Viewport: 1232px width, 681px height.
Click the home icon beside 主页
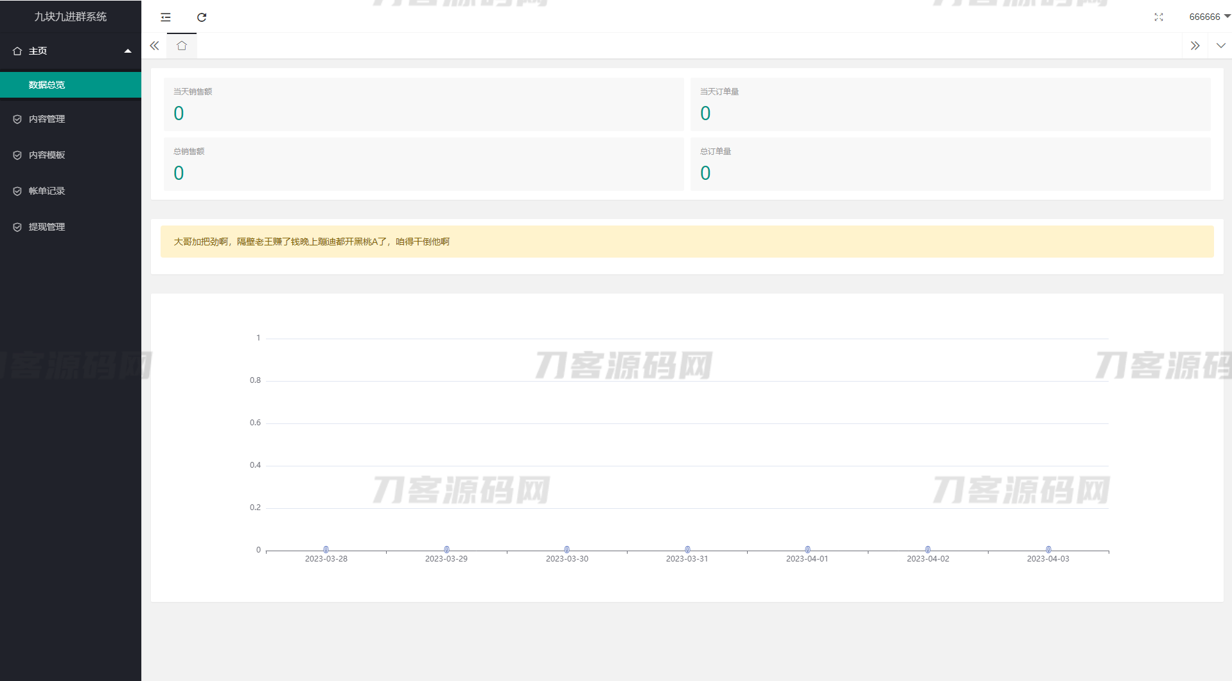17,51
